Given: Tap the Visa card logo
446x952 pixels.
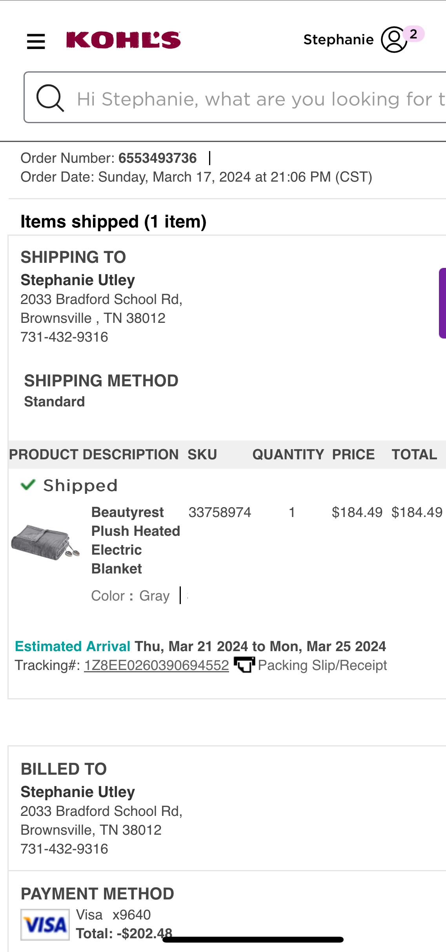Looking at the screenshot, I should click(45, 925).
